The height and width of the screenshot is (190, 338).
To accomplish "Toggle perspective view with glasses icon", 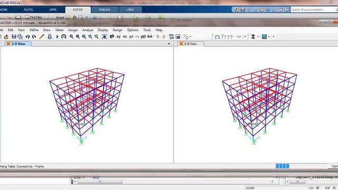I will click(x=150, y=36).
